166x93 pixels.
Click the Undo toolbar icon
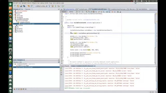(x=29, y=6)
